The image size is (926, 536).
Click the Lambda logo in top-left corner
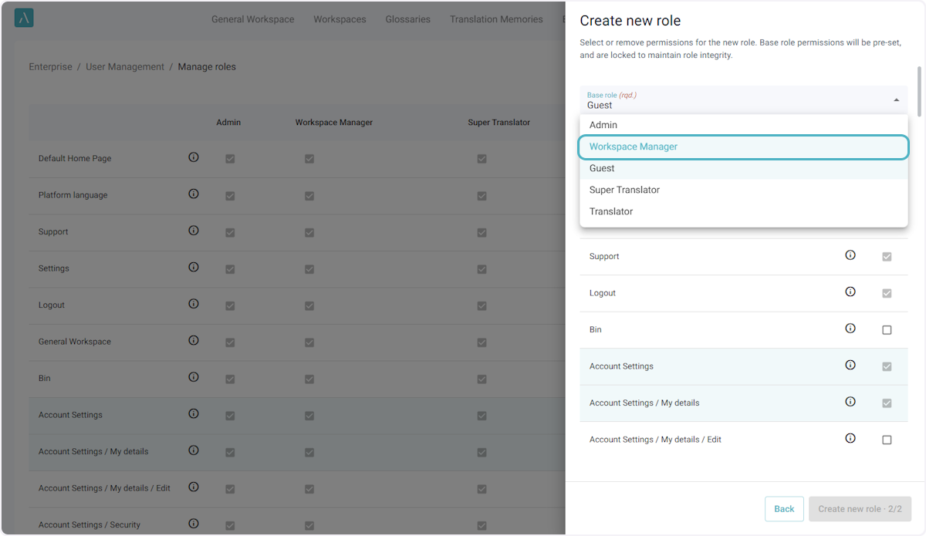tap(24, 19)
